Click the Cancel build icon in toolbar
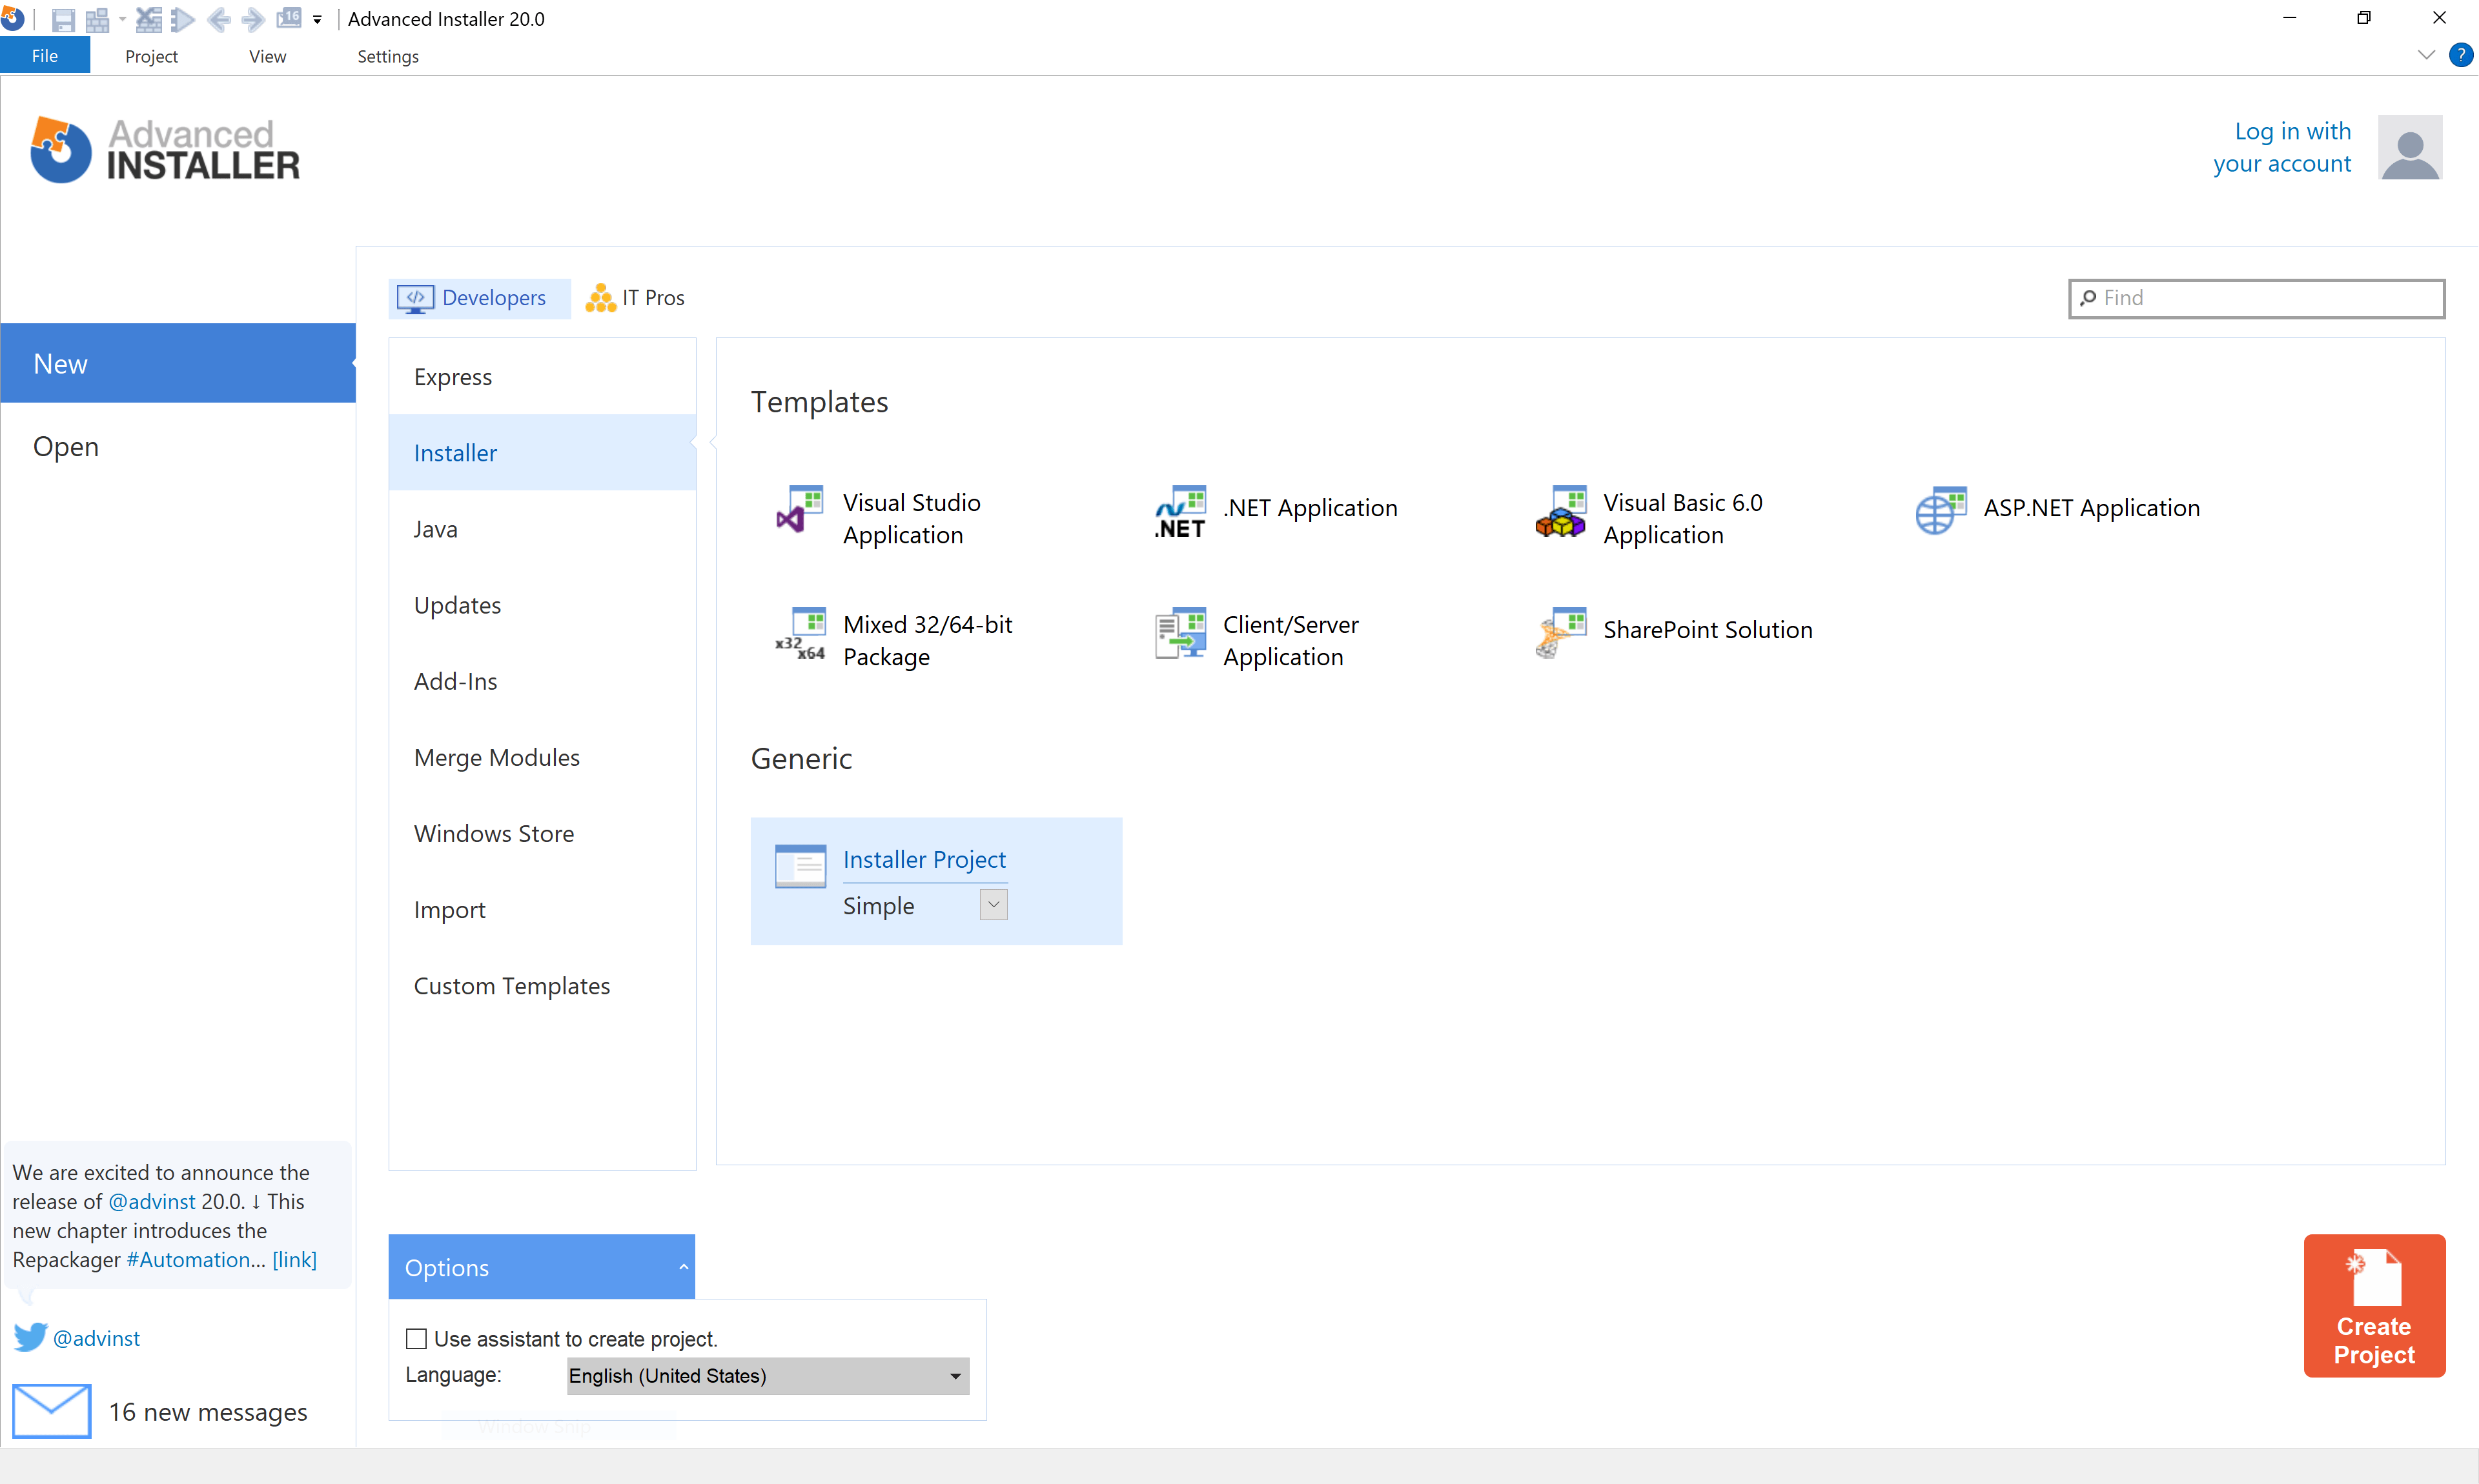The width and height of the screenshot is (2479, 1484). (149, 19)
